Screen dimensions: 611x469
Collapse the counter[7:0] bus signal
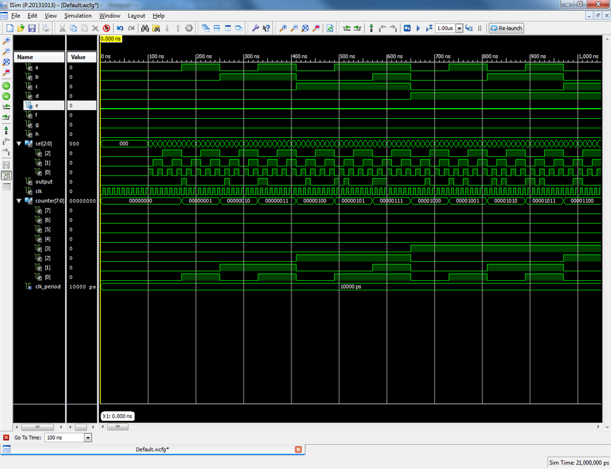pos(19,201)
